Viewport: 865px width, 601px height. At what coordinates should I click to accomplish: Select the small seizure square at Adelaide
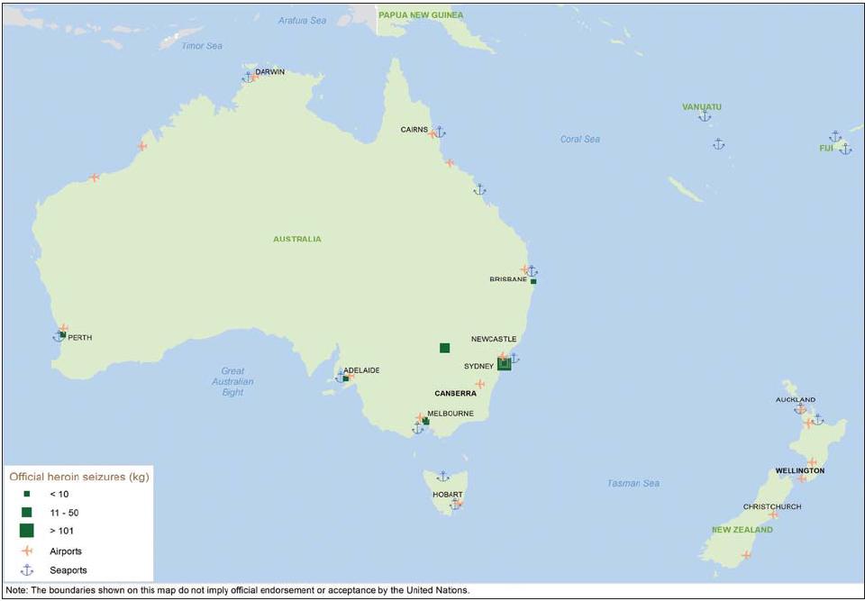point(345,378)
